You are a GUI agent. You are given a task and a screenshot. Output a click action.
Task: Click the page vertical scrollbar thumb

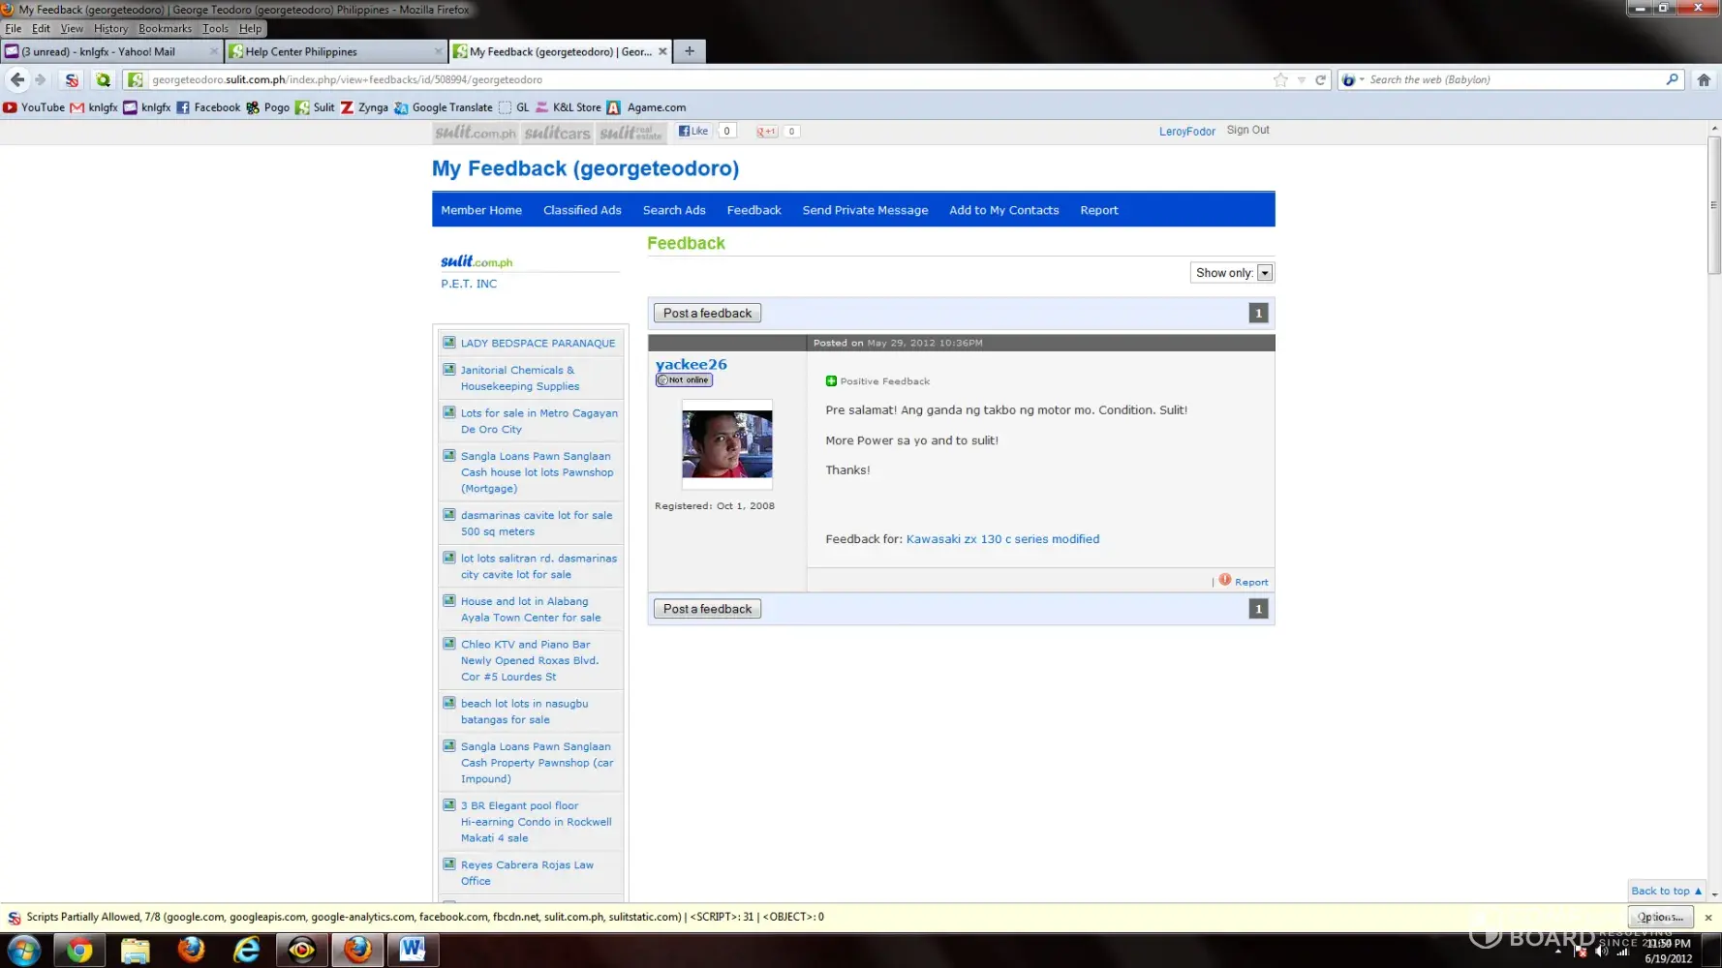click(x=1713, y=204)
